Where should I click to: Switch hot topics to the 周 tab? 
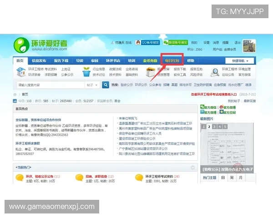click(232, 178)
